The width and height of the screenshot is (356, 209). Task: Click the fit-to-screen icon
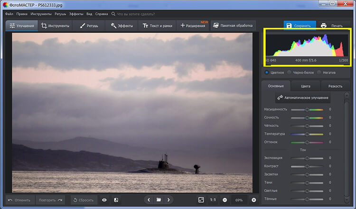[x=201, y=200]
